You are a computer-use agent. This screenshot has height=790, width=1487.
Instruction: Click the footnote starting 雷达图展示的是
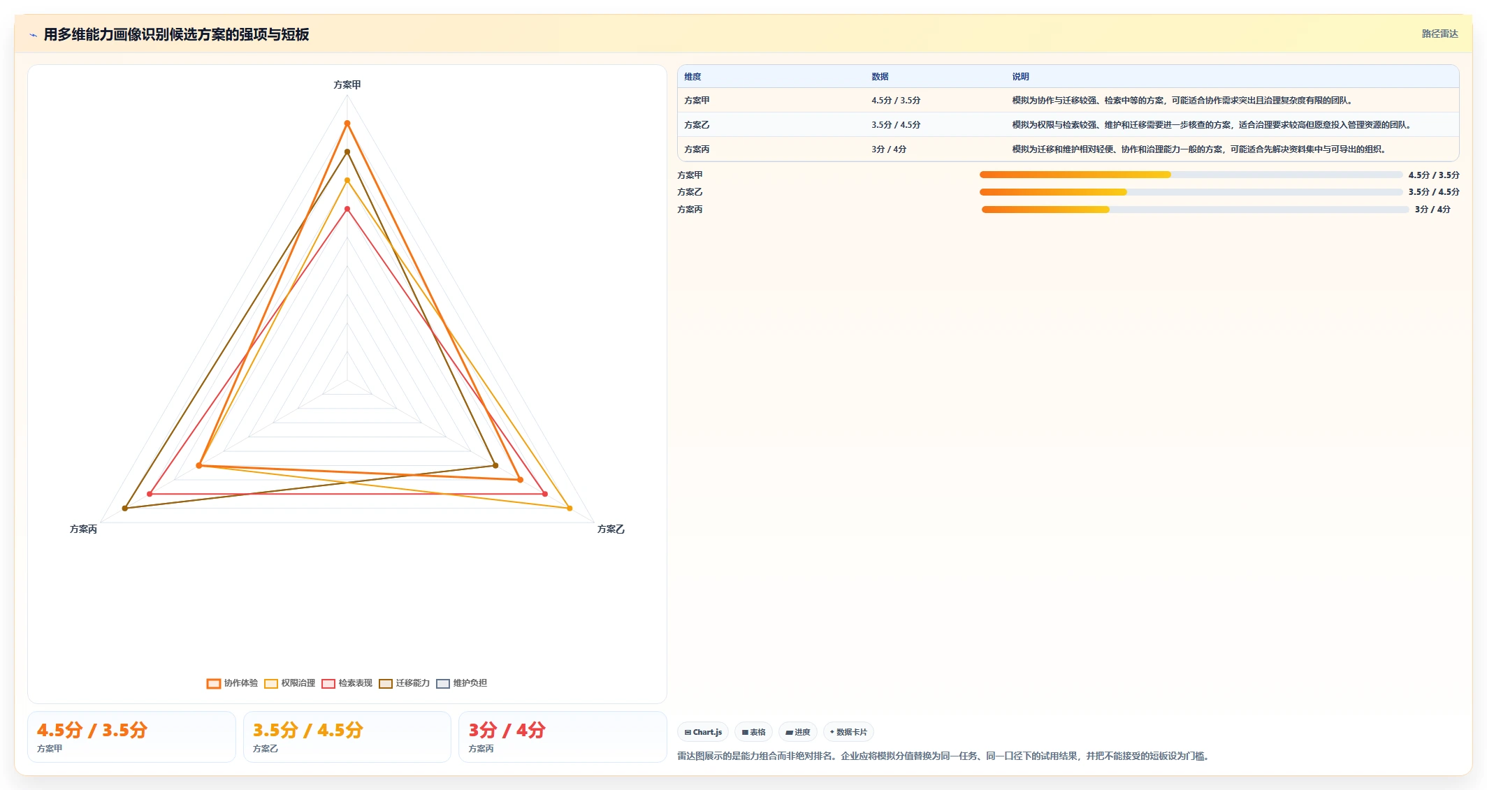(945, 756)
